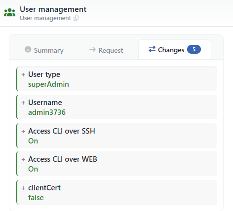Click the Request arrow icon

92,49
